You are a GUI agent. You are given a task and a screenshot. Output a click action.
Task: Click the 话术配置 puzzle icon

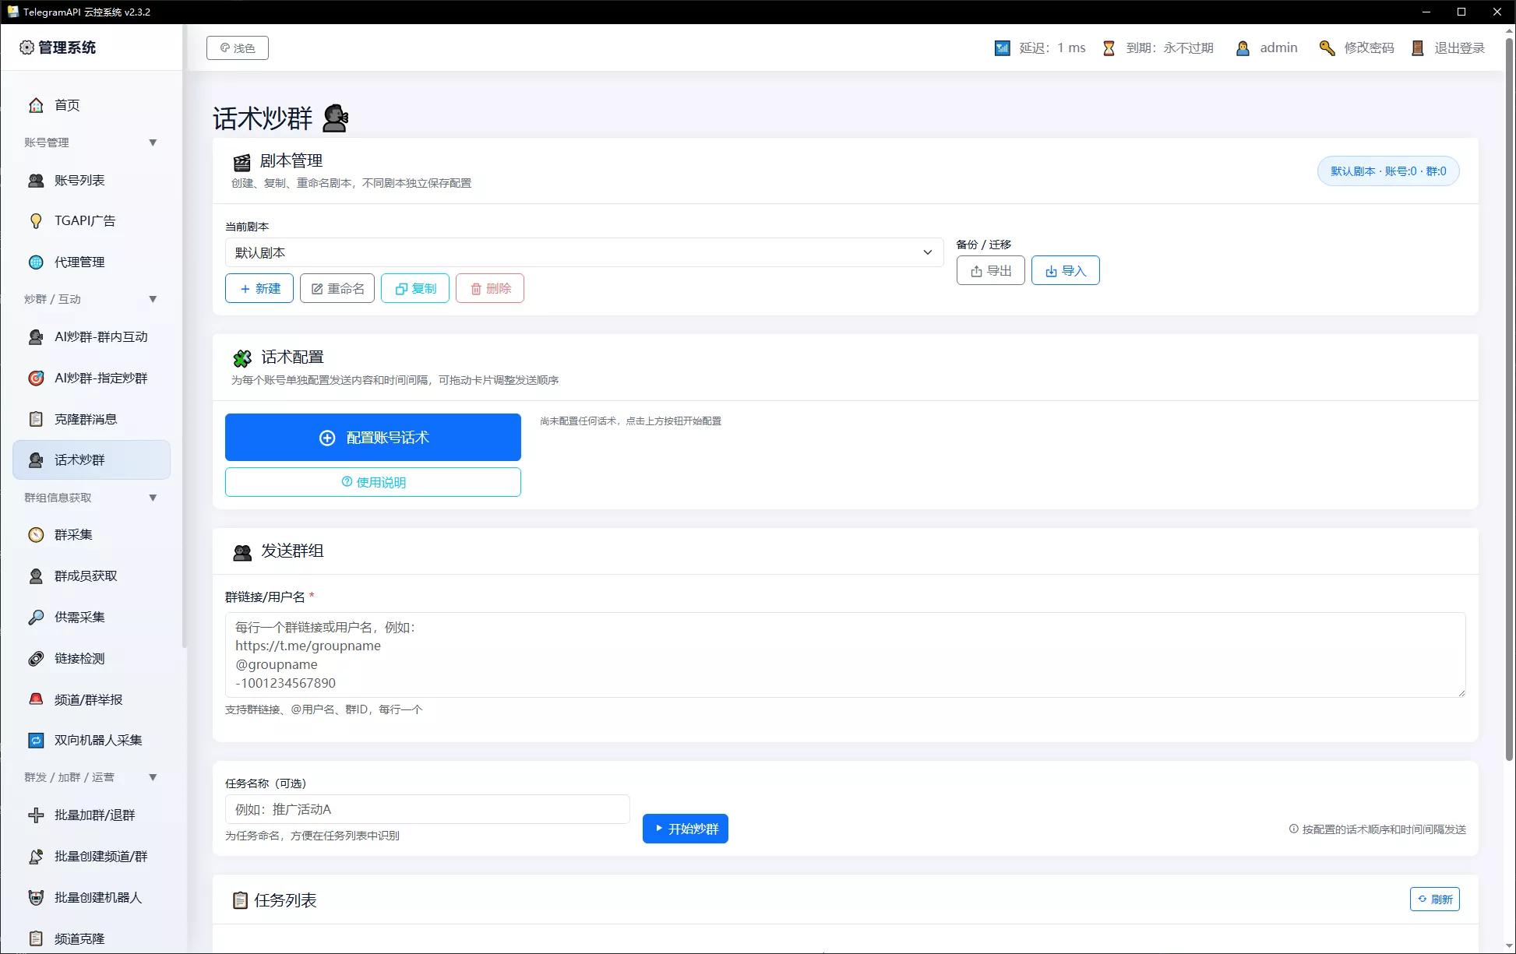click(242, 358)
